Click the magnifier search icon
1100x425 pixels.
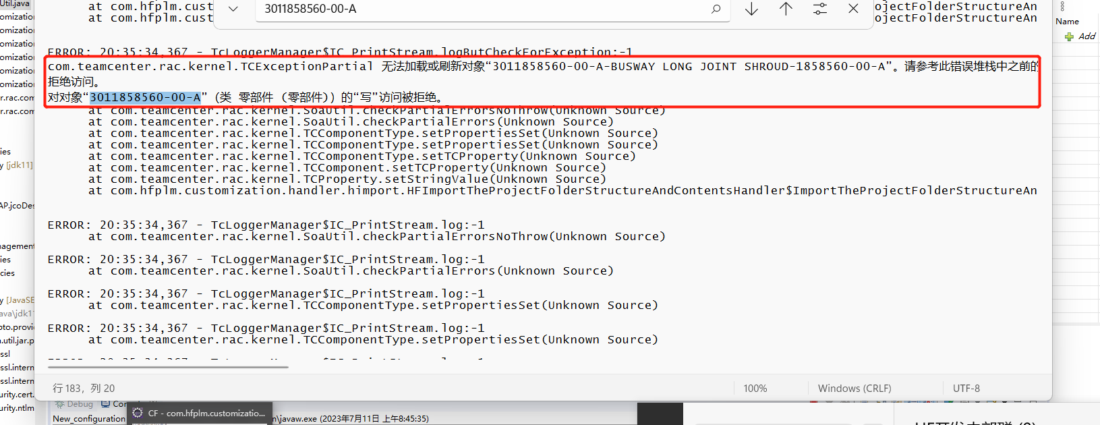pos(716,9)
